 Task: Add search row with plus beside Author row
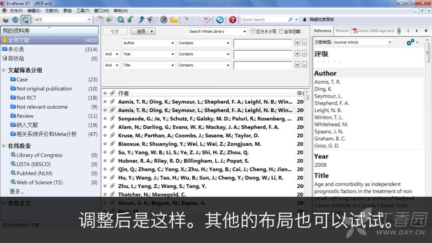click(297, 42)
